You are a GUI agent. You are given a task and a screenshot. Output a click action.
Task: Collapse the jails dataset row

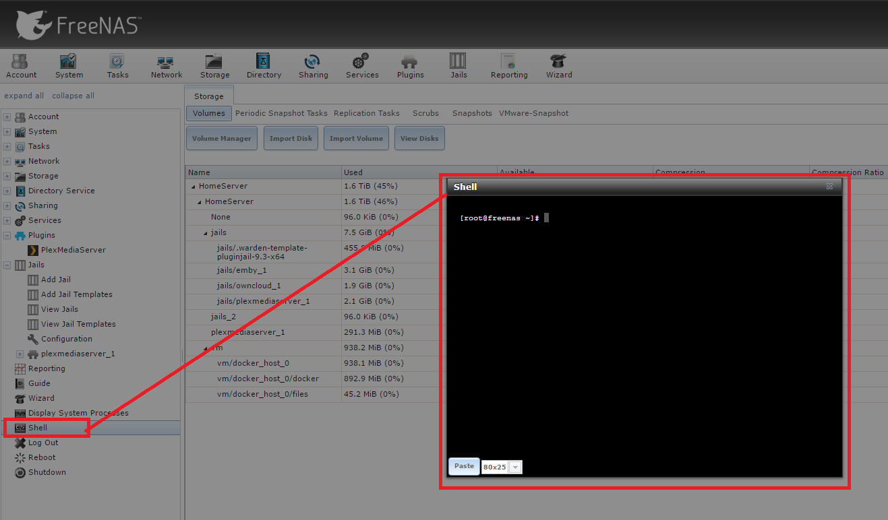[x=206, y=233]
